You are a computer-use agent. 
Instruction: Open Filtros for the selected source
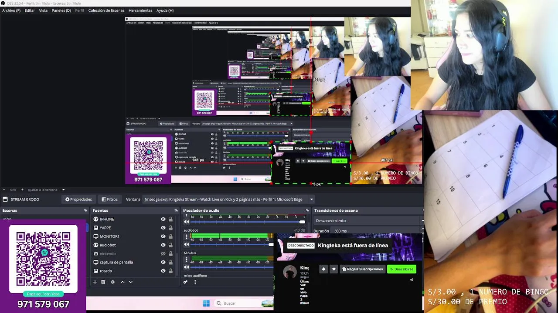[109, 200]
